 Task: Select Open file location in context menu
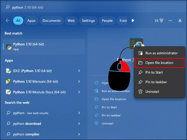(x=160, y=63)
